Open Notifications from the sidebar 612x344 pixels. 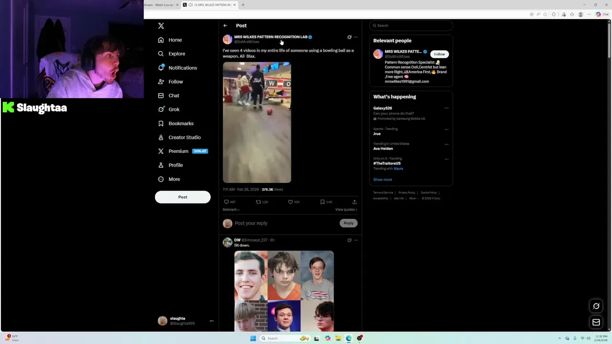(177, 68)
